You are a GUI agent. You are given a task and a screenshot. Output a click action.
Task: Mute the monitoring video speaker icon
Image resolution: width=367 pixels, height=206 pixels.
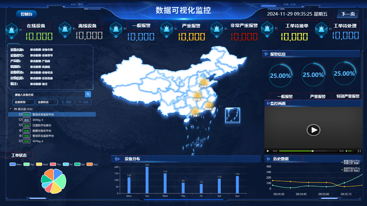coord(347,151)
